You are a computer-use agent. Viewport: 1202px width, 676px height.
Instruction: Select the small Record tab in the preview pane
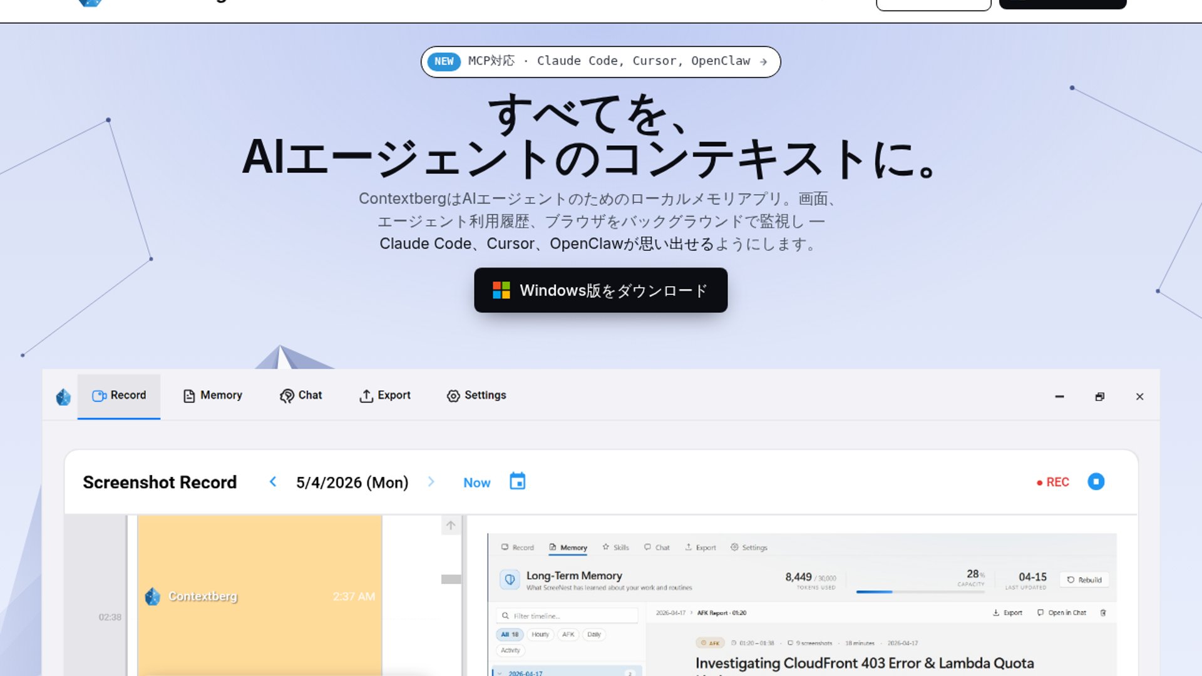coord(518,547)
